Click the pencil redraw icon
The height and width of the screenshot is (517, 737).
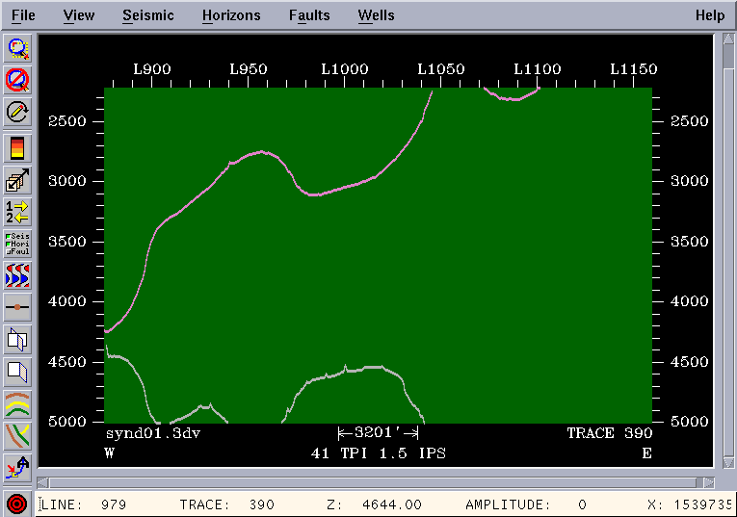coord(17,112)
